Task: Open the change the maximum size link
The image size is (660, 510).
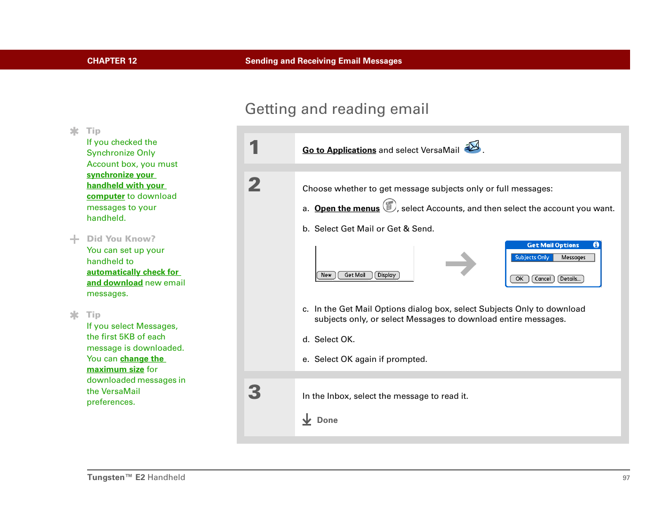Action: [126, 364]
